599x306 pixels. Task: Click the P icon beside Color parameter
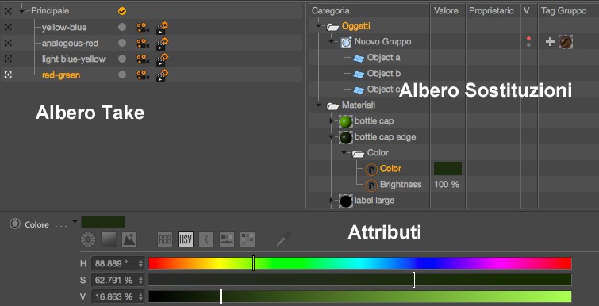tap(371, 170)
